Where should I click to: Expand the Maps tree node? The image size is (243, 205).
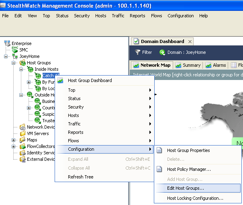click(14, 140)
